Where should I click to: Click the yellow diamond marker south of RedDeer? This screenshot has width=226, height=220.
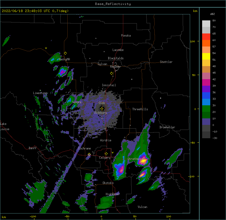(x=111, y=73)
